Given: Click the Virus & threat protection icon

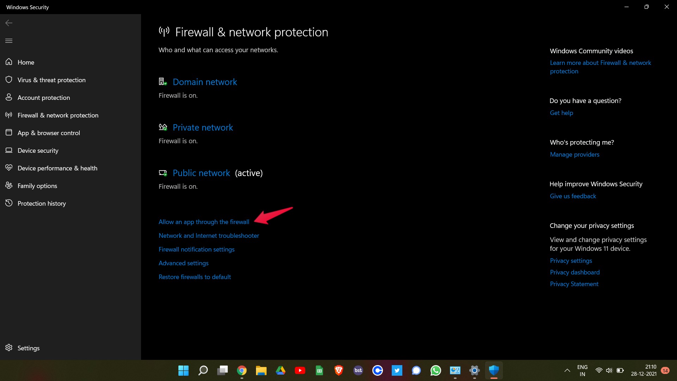Looking at the screenshot, I should 8,79.
